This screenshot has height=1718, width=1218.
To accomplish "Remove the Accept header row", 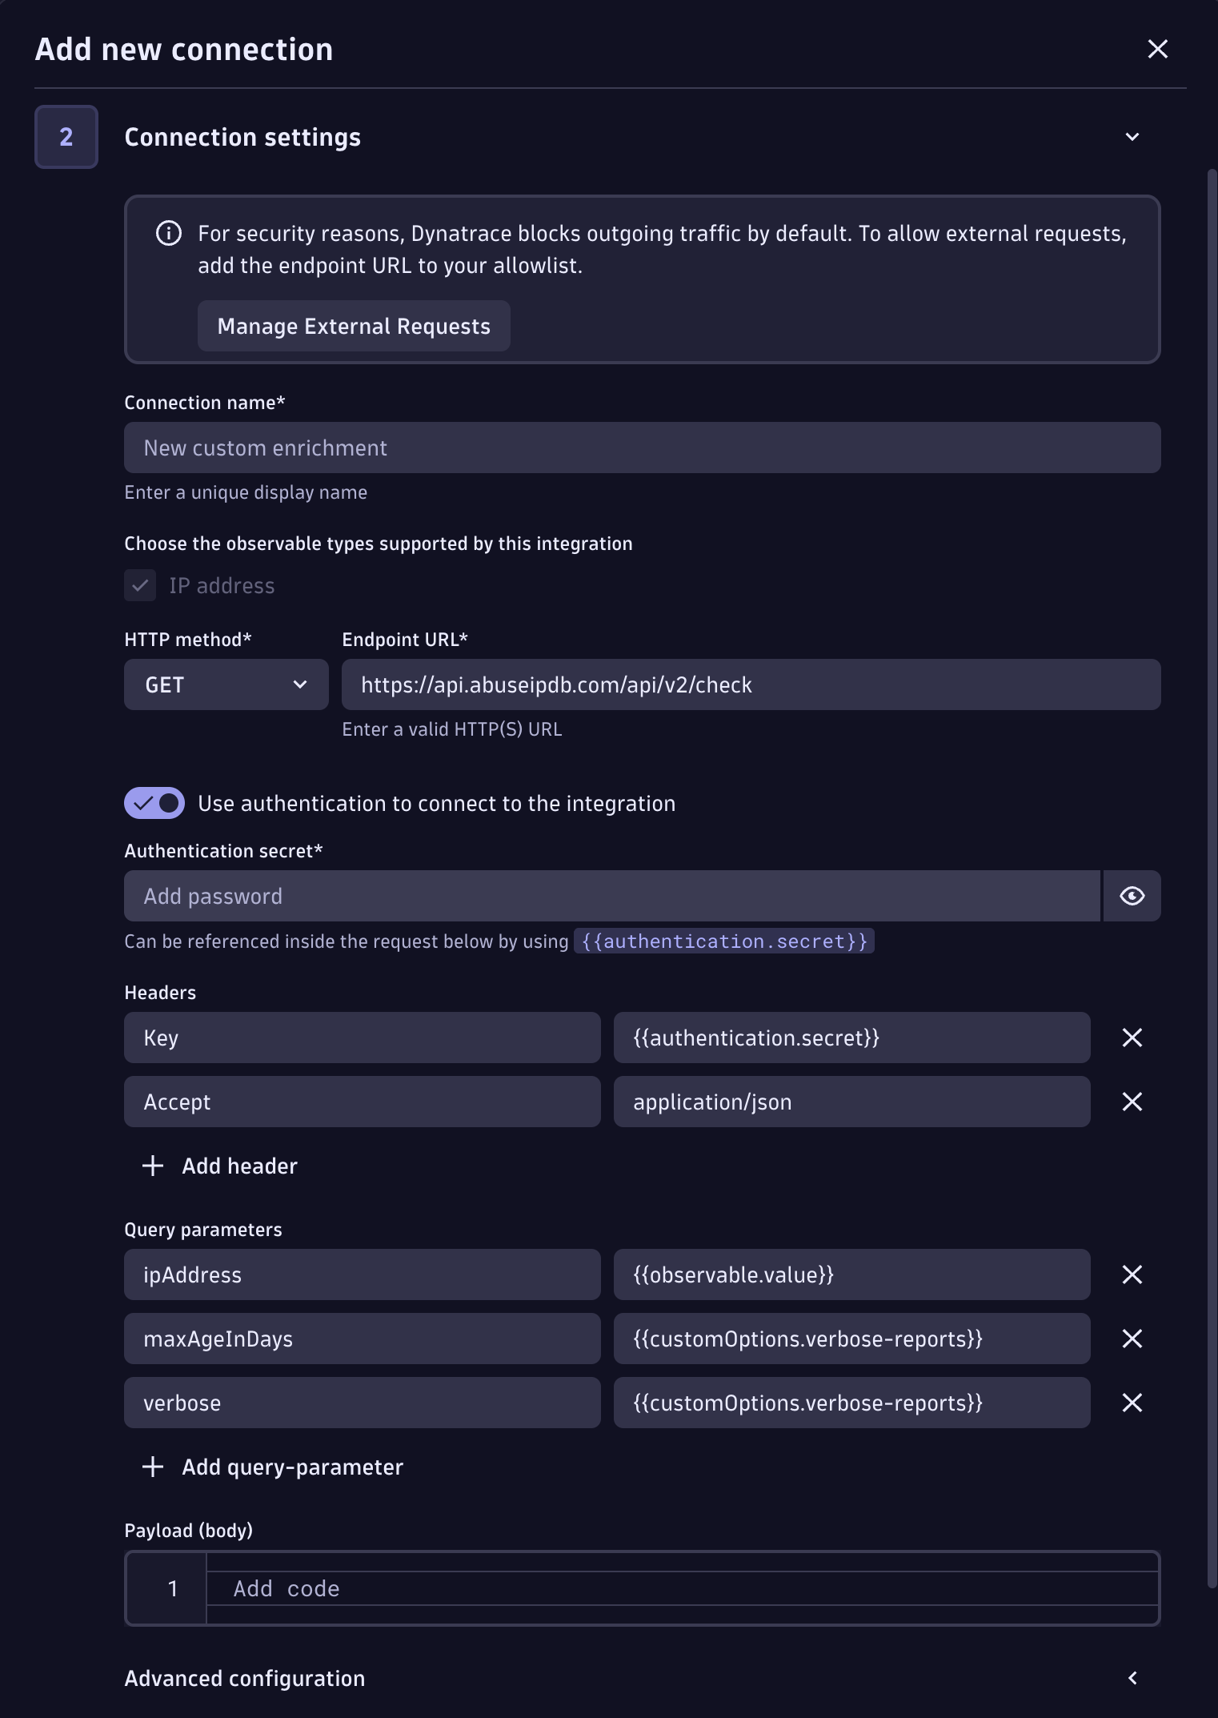I will pos(1132,1102).
